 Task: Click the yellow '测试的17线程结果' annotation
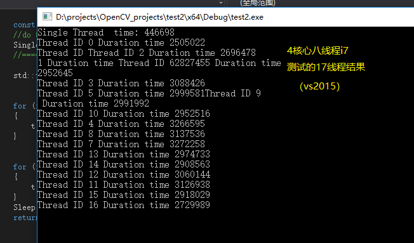tap(326, 67)
